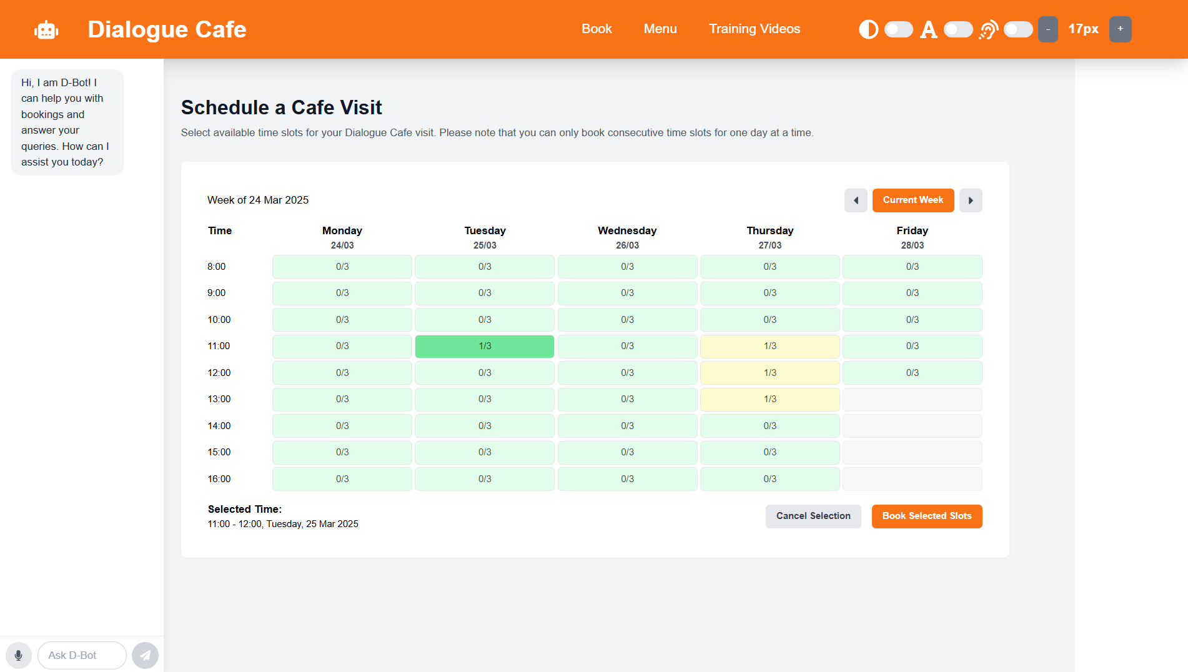This screenshot has width=1188, height=672.
Task: Toggle the high contrast mode switch
Action: tap(898, 29)
